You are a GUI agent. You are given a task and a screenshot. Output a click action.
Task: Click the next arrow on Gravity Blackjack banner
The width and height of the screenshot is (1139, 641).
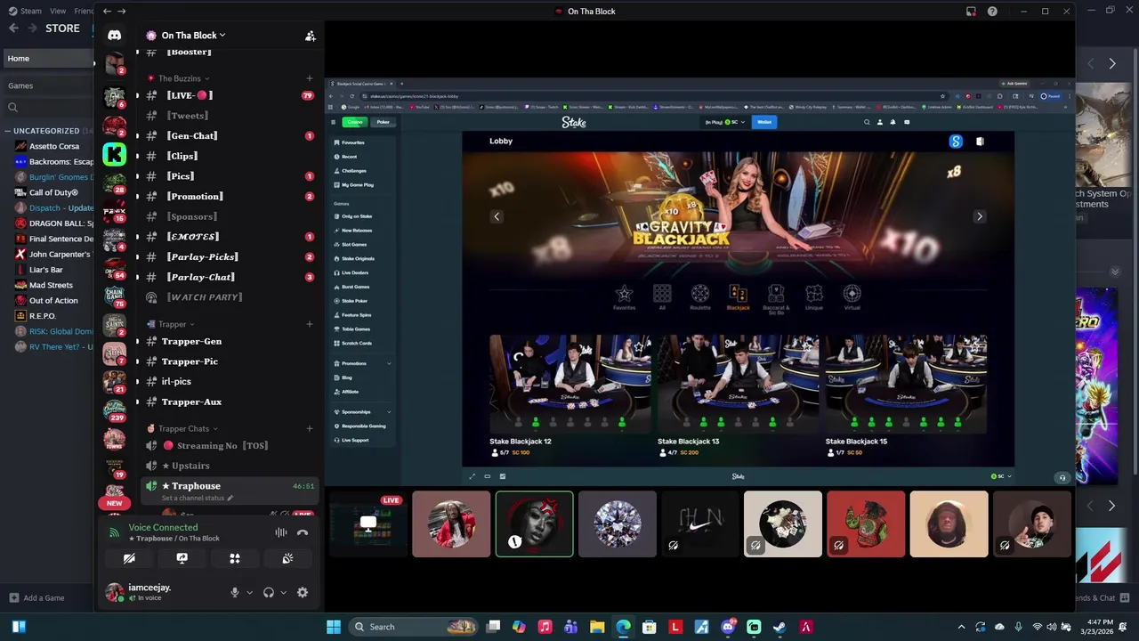[979, 216]
